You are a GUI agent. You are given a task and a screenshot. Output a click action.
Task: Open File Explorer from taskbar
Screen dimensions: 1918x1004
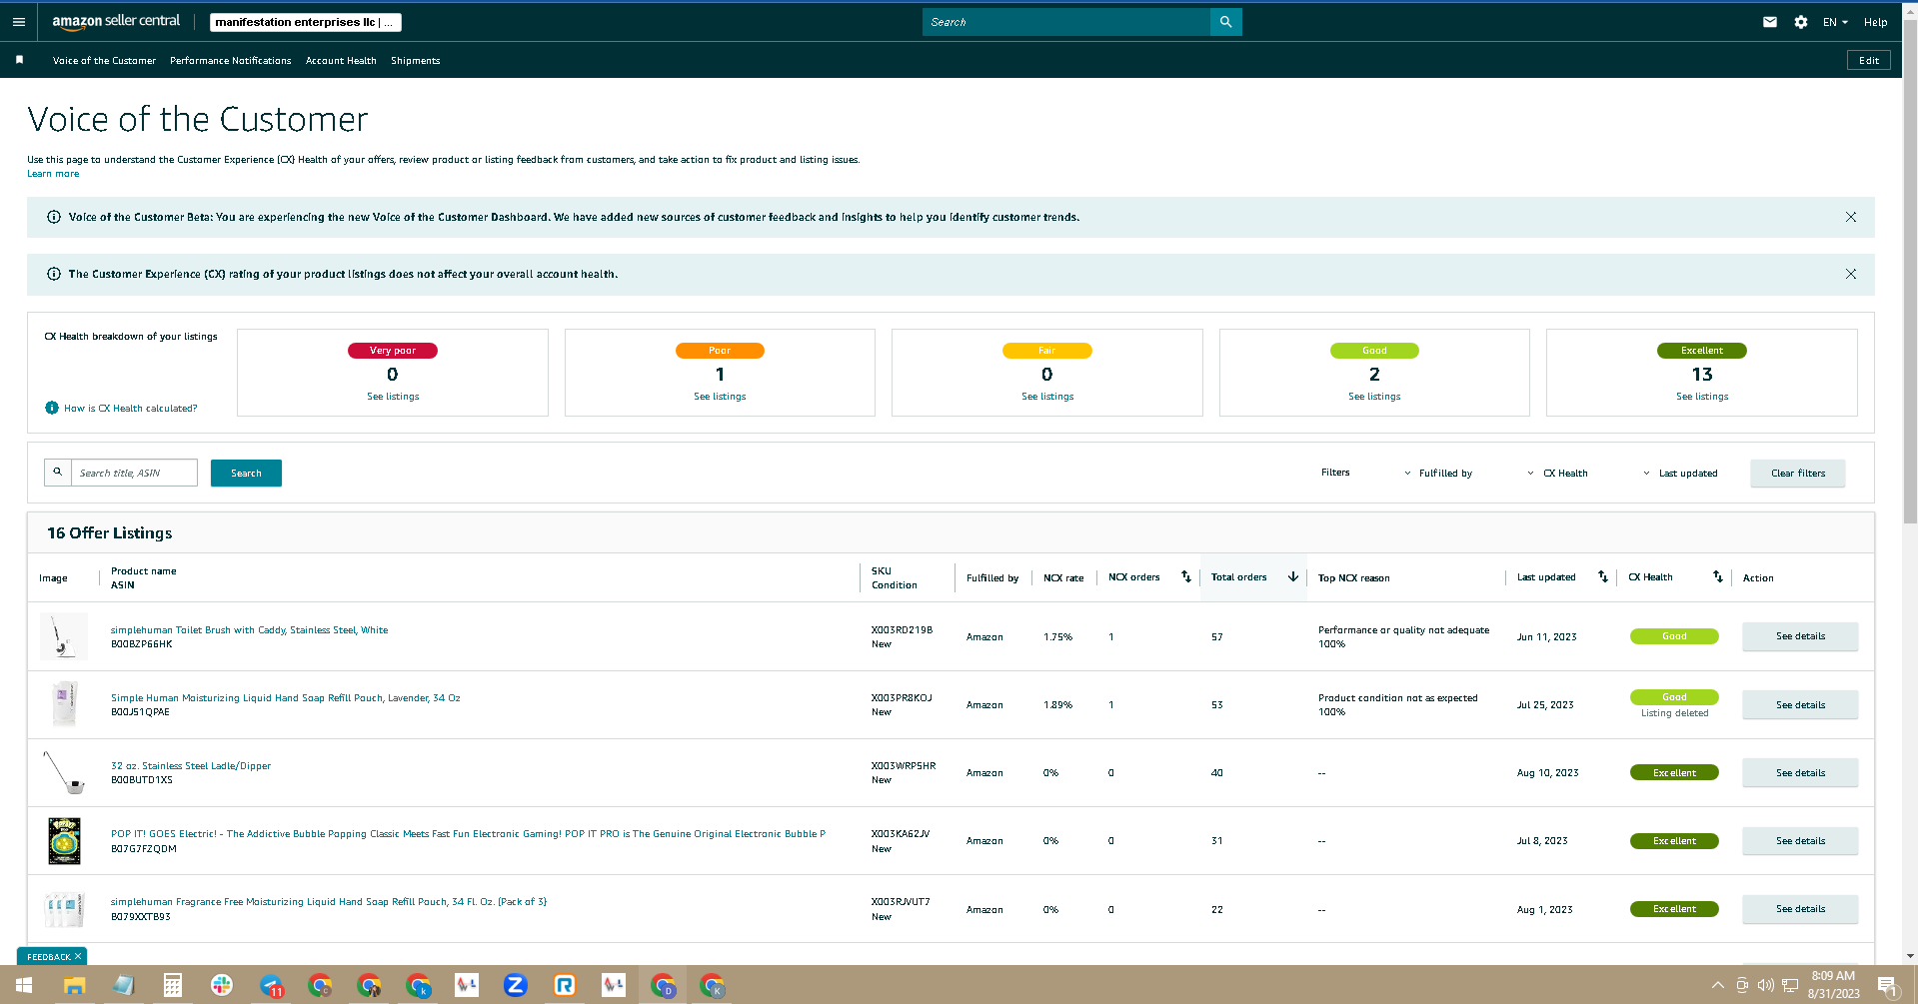coord(74,986)
